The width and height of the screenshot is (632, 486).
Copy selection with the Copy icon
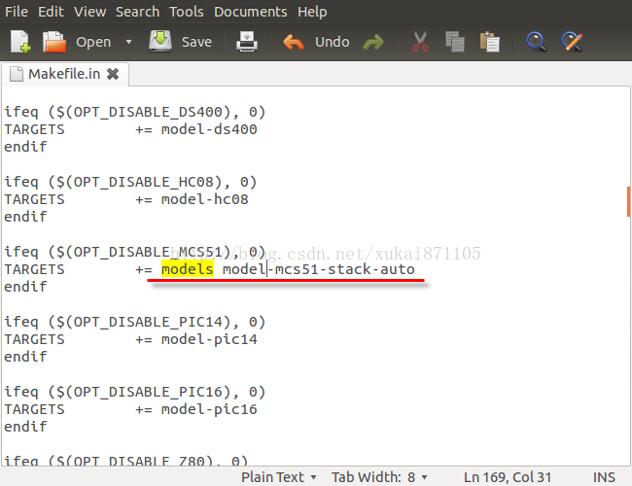455,42
